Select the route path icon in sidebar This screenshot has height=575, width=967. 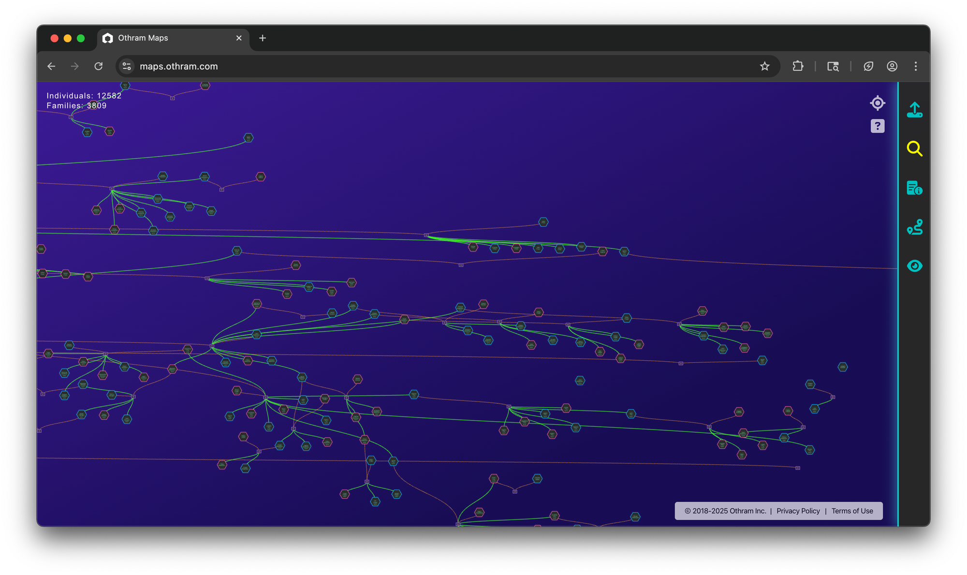tap(914, 227)
